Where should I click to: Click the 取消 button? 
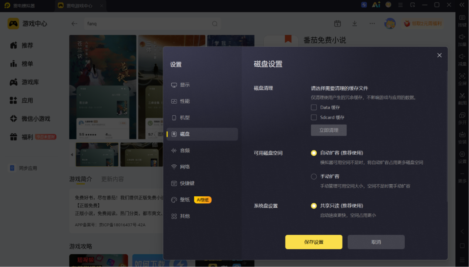click(376, 242)
